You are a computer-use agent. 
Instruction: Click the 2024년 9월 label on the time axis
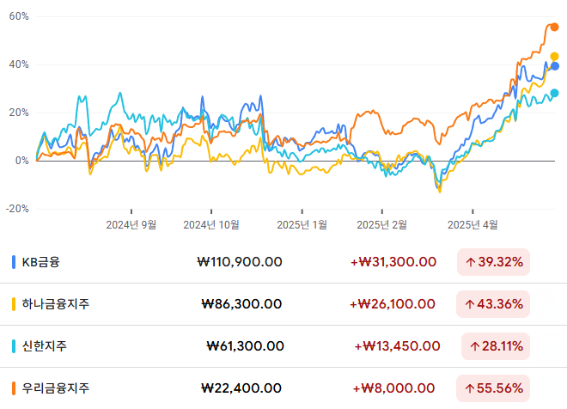coord(131,224)
